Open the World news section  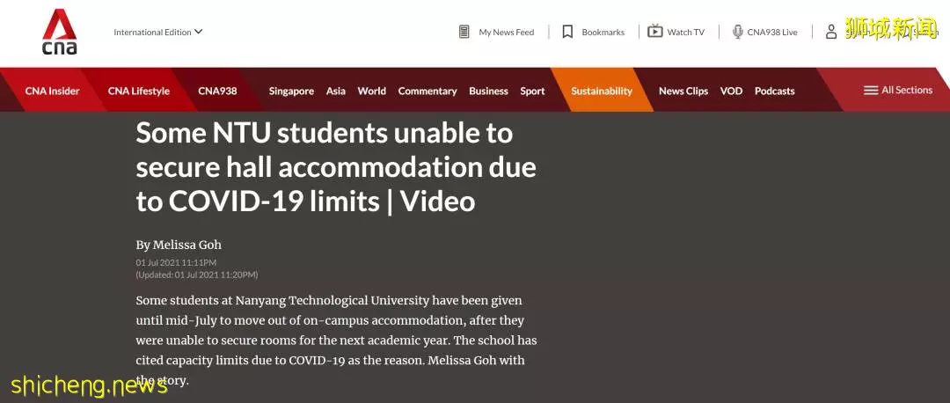[371, 91]
